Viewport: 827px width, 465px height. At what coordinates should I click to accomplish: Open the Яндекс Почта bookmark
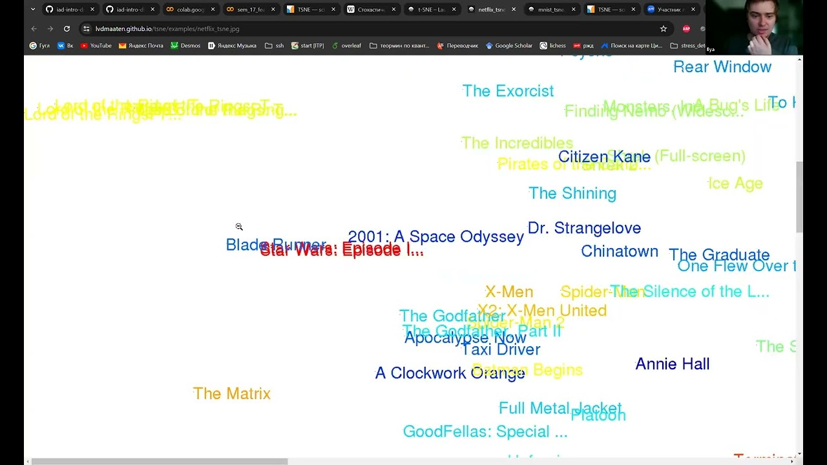click(x=141, y=46)
